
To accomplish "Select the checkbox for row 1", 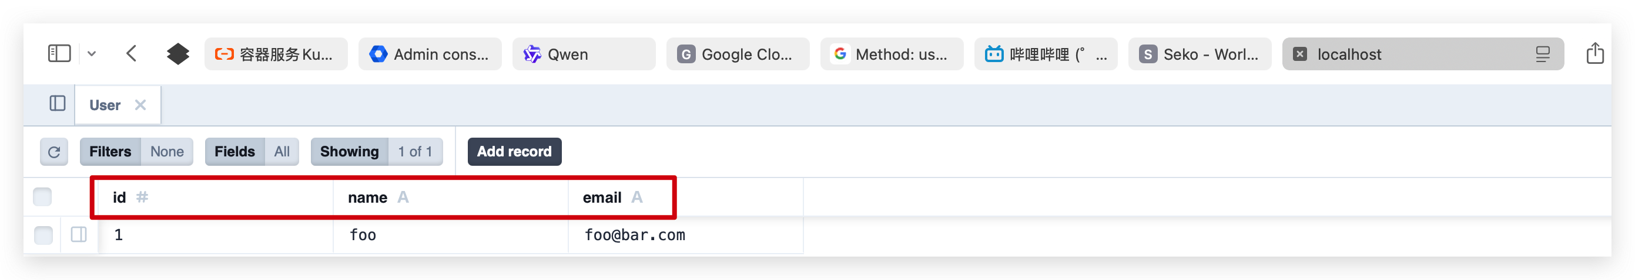I will coord(43,235).
